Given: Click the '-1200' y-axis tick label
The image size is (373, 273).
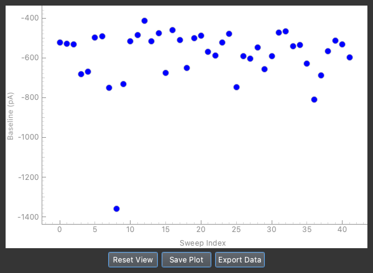Looking at the screenshot, I should click(29, 177).
